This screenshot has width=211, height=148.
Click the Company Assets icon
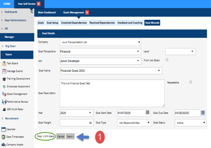[3, 145]
